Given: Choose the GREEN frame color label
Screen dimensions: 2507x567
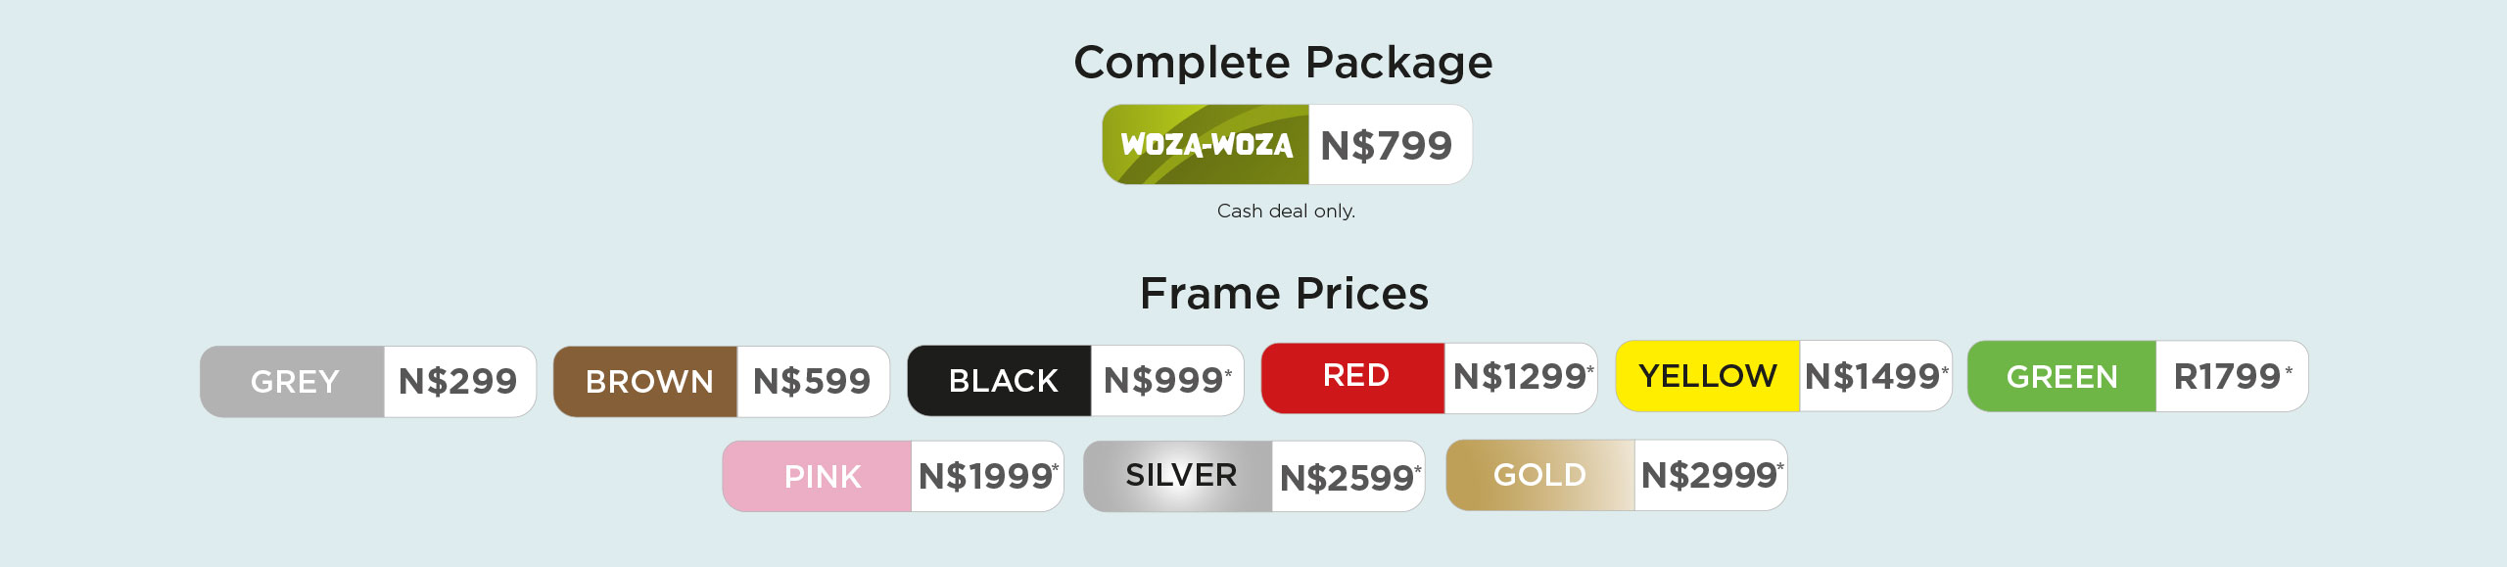Looking at the screenshot, I should click(2062, 377).
